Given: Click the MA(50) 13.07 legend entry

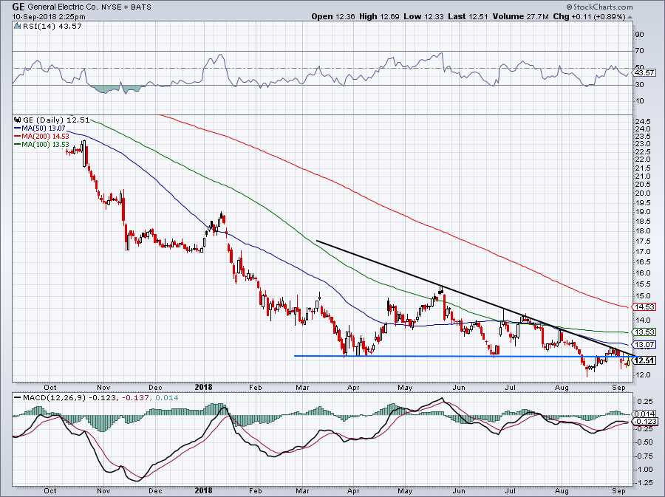Looking at the screenshot, I should pos(40,128).
